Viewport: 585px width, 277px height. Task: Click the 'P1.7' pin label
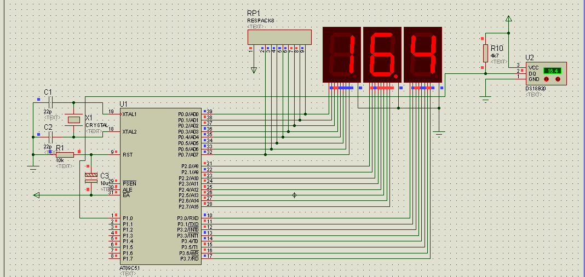[x=128, y=259]
